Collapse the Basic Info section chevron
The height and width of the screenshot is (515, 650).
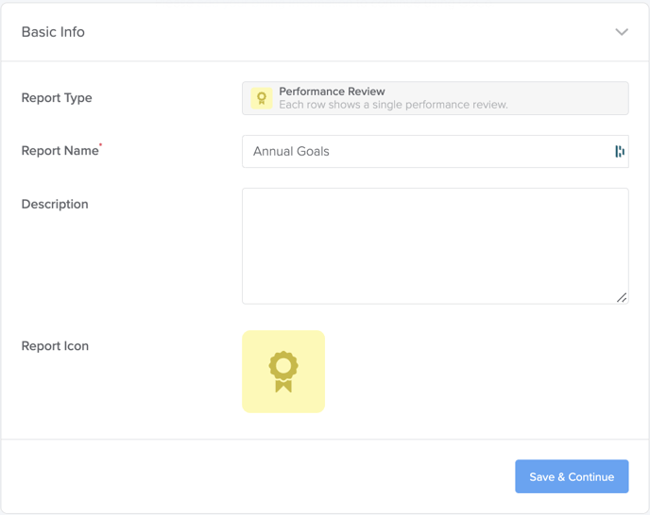coord(622,32)
